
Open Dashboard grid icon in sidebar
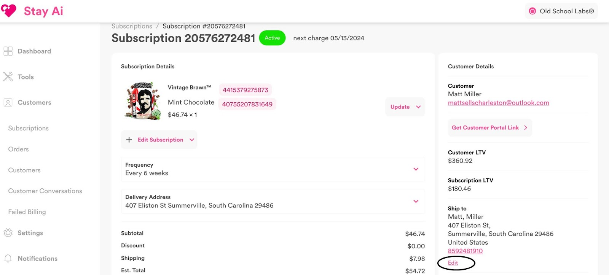click(8, 51)
